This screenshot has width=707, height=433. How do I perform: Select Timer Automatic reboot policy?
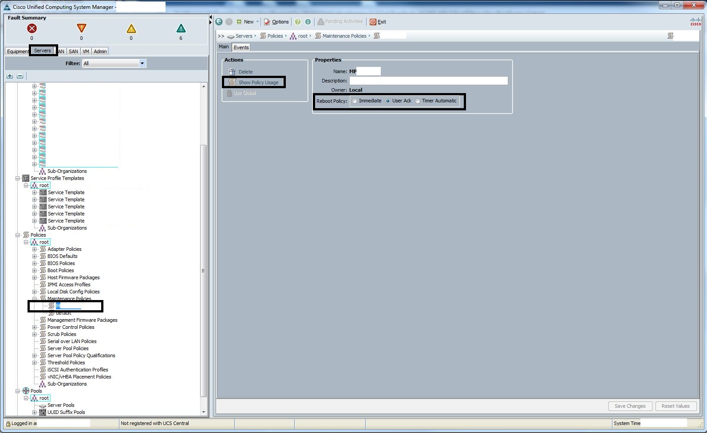point(418,101)
